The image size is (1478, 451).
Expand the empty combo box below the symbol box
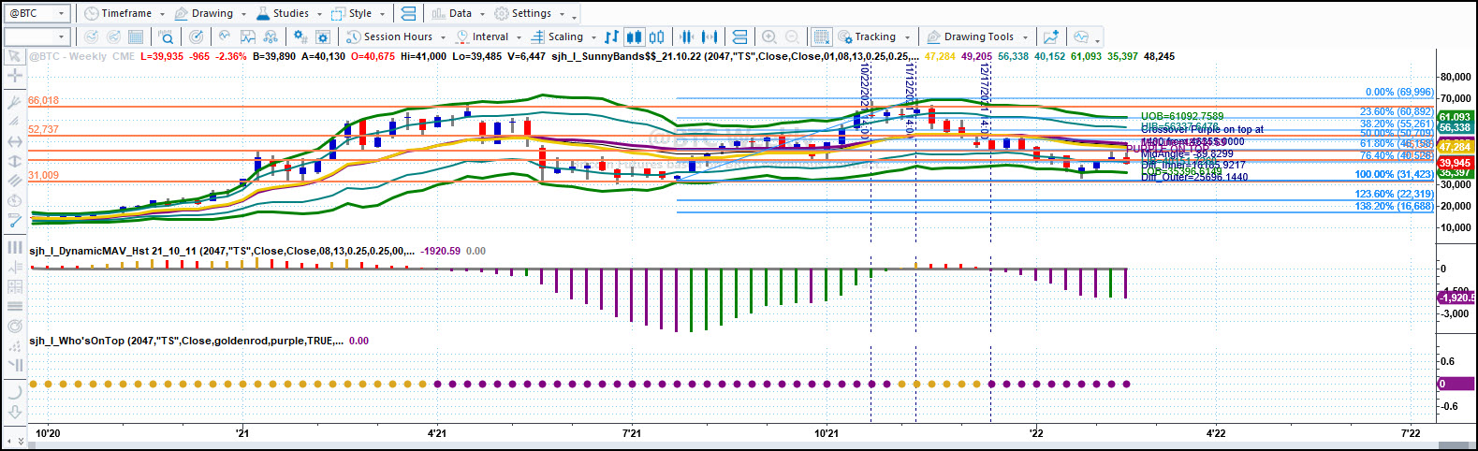[63, 36]
